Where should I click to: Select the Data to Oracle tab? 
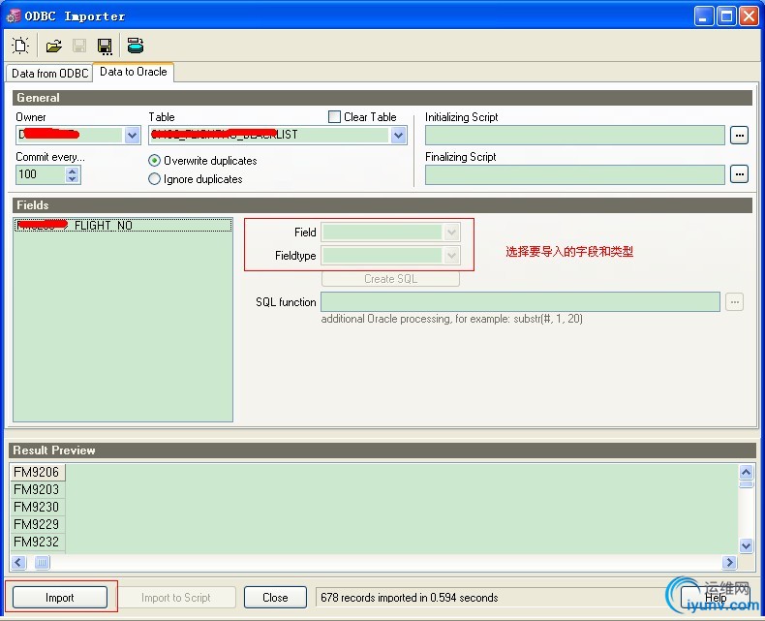[134, 72]
